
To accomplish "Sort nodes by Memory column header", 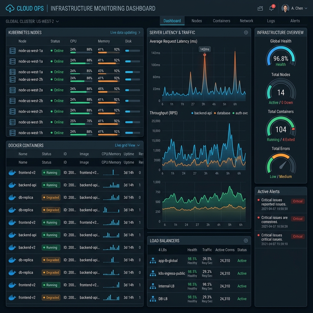I will pos(104,41).
